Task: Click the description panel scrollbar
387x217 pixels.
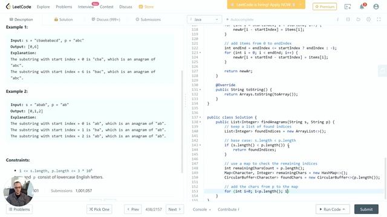Action: pos(182,122)
